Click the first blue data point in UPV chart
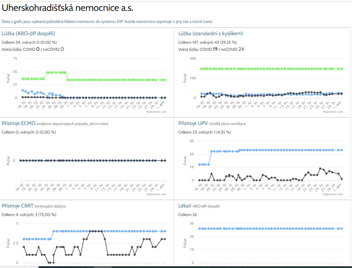The height and width of the screenshot is (268, 352). pyautogui.click(x=199, y=165)
